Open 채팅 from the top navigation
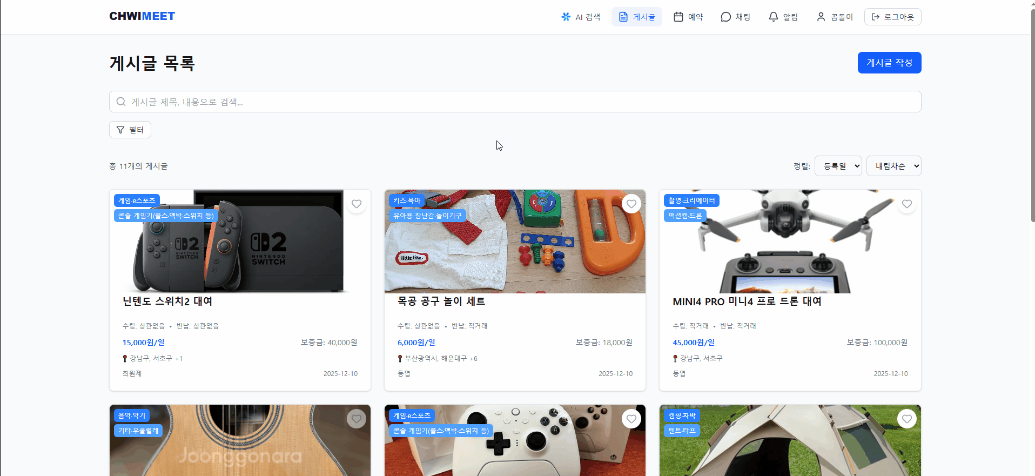 [736, 17]
